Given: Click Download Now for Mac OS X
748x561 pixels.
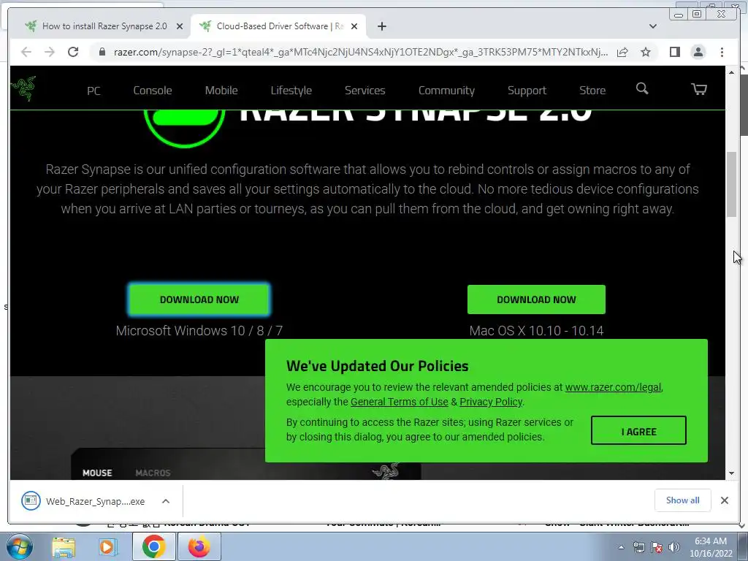Looking at the screenshot, I should pos(536,299).
